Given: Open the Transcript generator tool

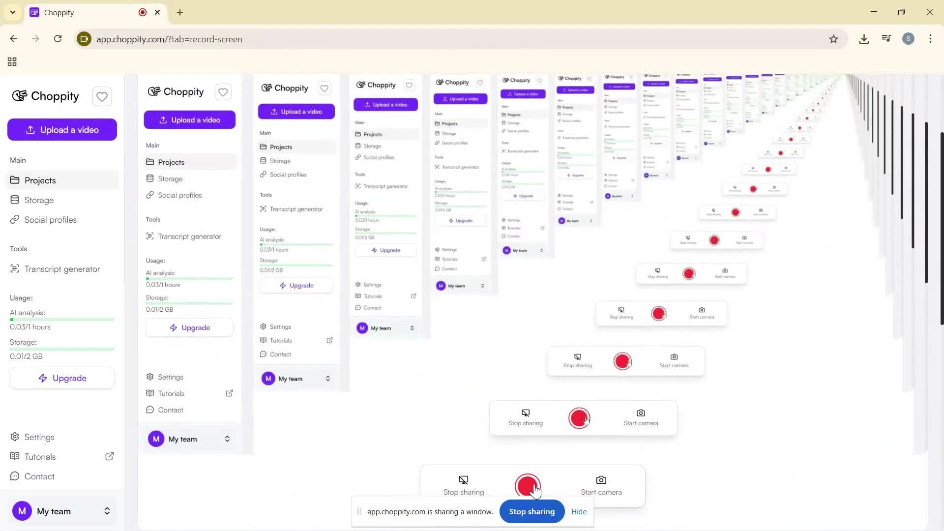Looking at the screenshot, I should tap(62, 269).
